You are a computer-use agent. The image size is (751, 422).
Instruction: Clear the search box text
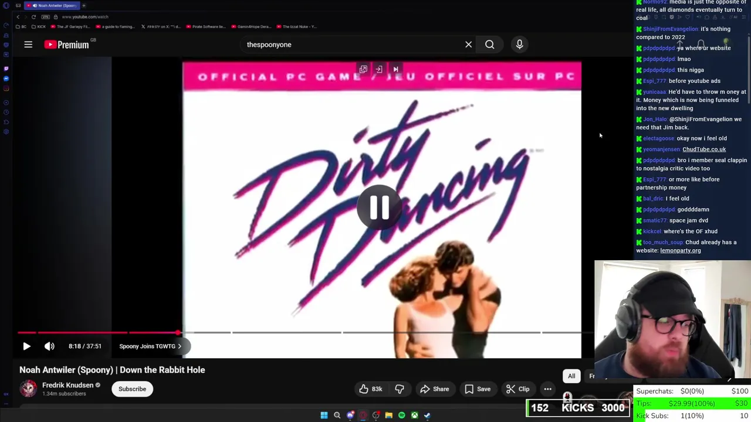tap(468, 45)
